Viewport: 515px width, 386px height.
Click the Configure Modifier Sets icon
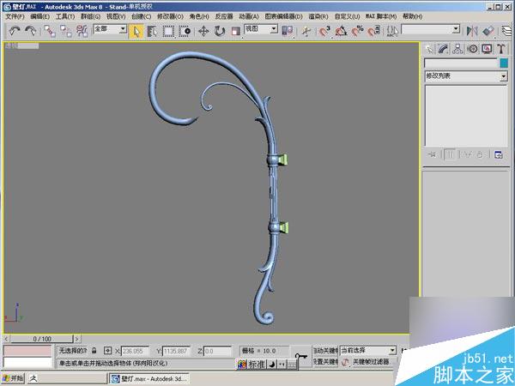tap(499, 154)
